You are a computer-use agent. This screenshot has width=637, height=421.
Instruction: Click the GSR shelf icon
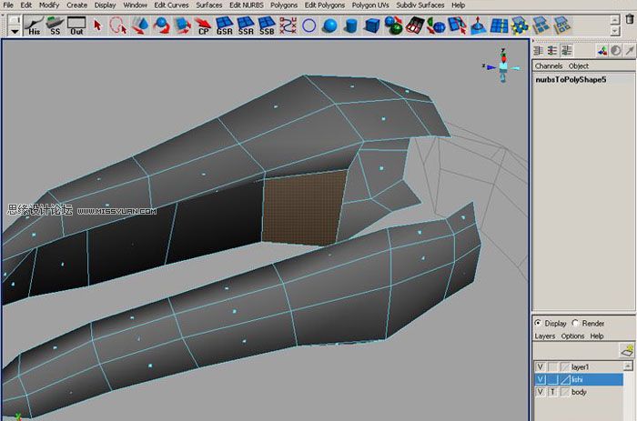[224, 25]
